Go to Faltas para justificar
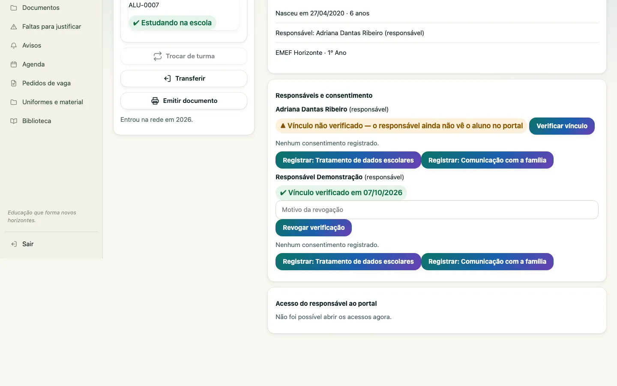This screenshot has height=386, width=617. tap(51, 27)
